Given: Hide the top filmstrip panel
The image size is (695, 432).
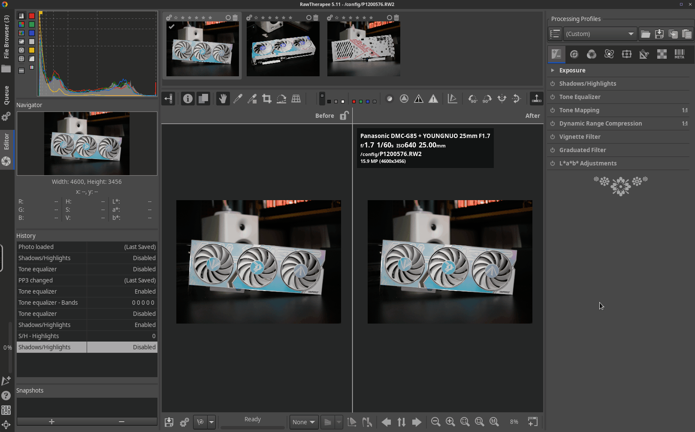Looking at the screenshot, I should point(537,99).
